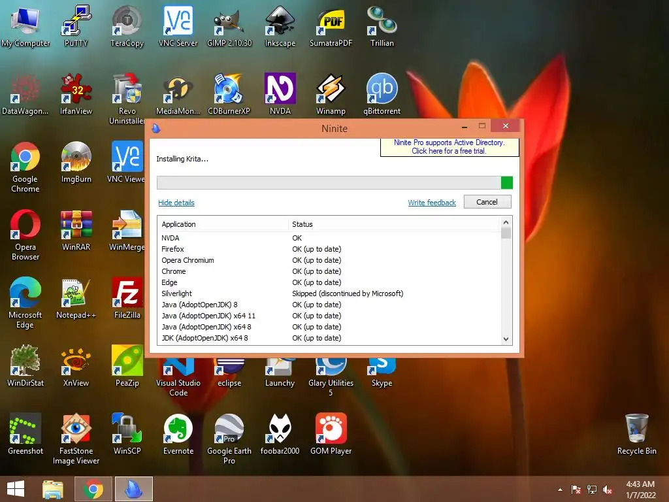This screenshot has height=502, width=669.
Task: Select the Opera Chromium row
Action: point(329,260)
